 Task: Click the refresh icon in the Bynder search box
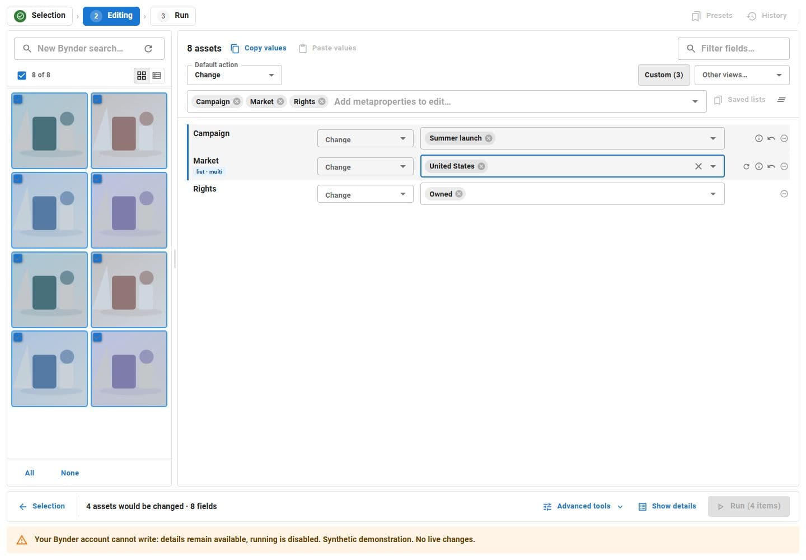pos(148,49)
